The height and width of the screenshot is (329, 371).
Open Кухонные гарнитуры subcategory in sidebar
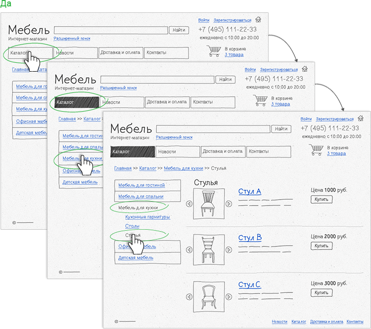tap(147, 217)
